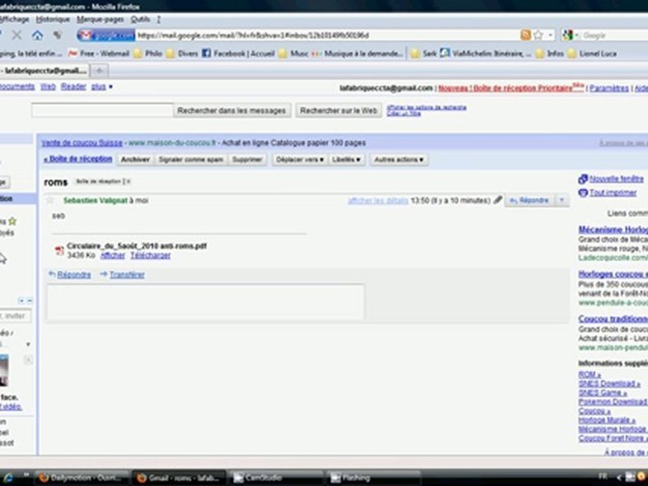The height and width of the screenshot is (486, 648).
Task: Open the Déplacer vers dropdown
Action: tap(300, 159)
